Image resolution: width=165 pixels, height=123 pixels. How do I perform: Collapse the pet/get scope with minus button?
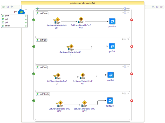click(125, 39)
